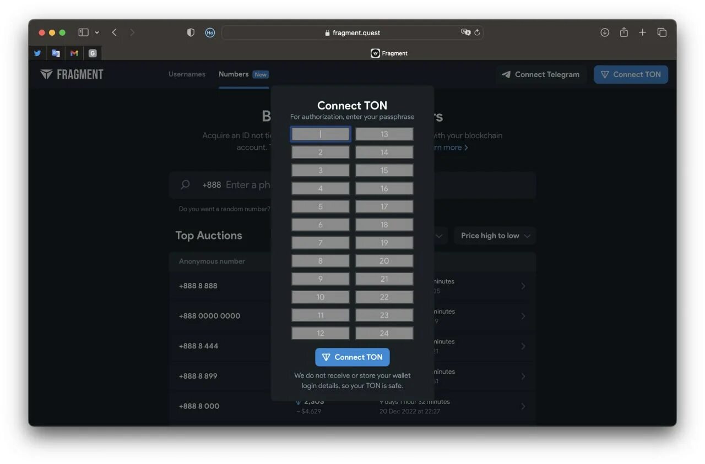The height and width of the screenshot is (464, 705).
Task: Click passphrase word field 1
Action: click(x=321, y=134)
